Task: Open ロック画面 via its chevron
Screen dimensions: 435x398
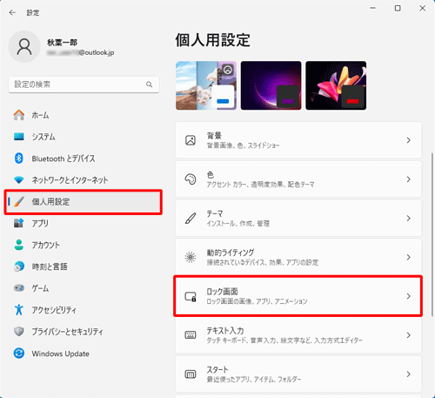Action: pos(408,296)
